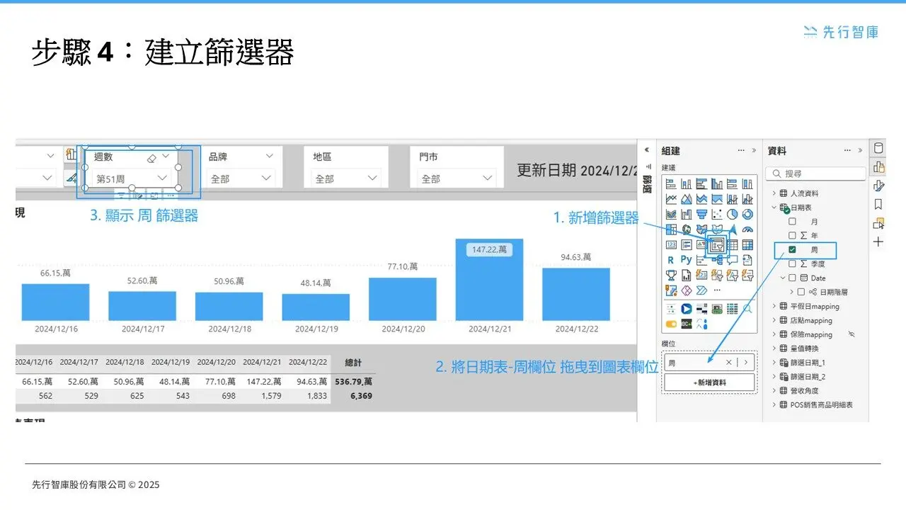Select the map visual icon
Screen dimensions: 906x510
point(688,228)
